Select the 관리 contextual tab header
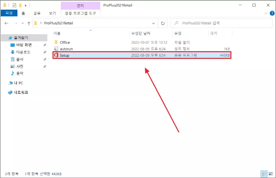This screenshot has width=276, height=178. (x=80, y=6)
